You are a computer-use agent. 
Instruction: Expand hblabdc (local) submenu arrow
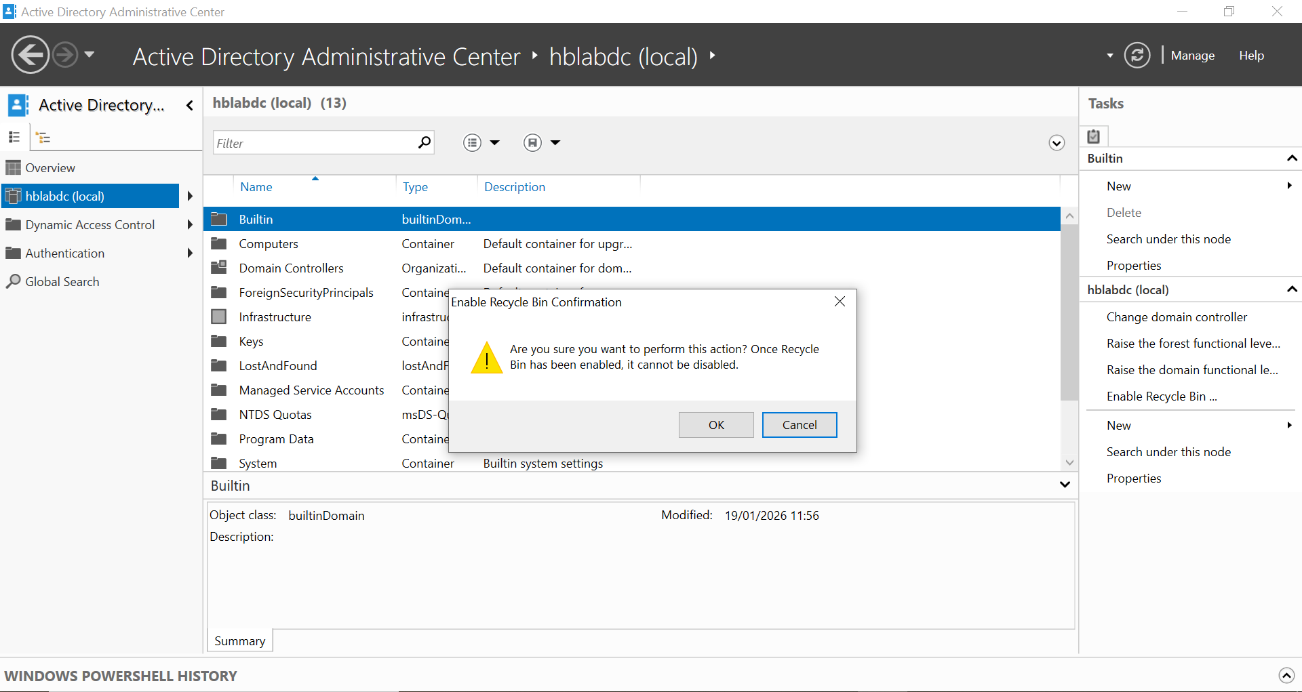pyautogui.click(x=190, y=196)
